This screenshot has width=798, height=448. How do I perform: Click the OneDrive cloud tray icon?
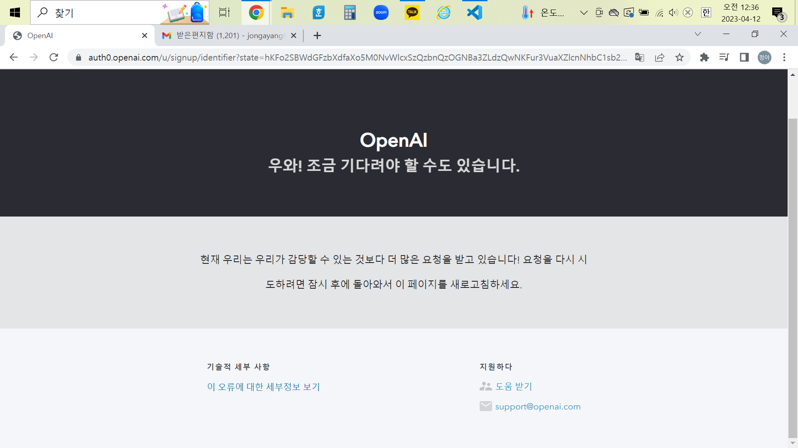[x=613, y=12]
